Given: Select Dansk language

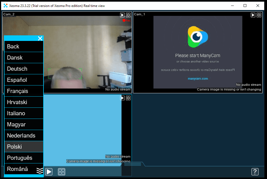Looking at the screenshot, I should click(x=24, y=58).
